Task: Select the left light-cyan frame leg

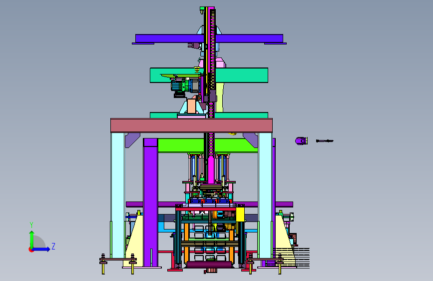Action: [118, 195]
